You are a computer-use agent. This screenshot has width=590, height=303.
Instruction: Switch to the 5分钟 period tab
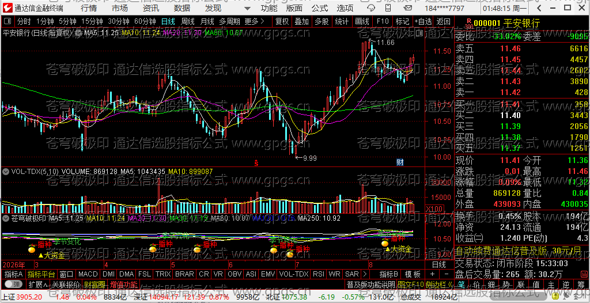pyautogui.click(x=67, y=21)
